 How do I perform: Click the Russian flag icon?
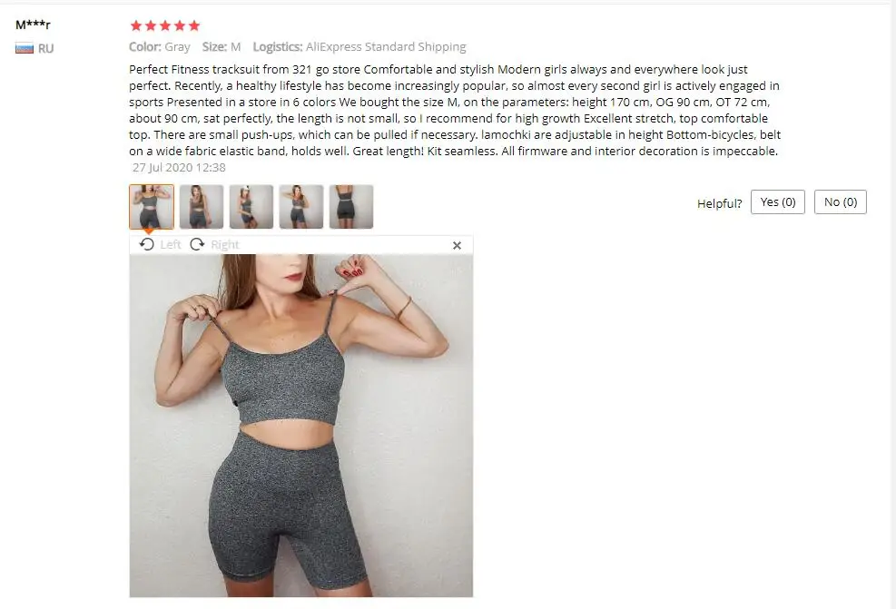(24, 49)
